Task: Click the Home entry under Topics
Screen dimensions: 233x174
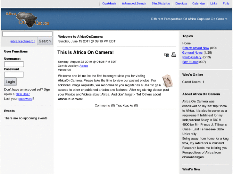Action: [x=186, y=43]
